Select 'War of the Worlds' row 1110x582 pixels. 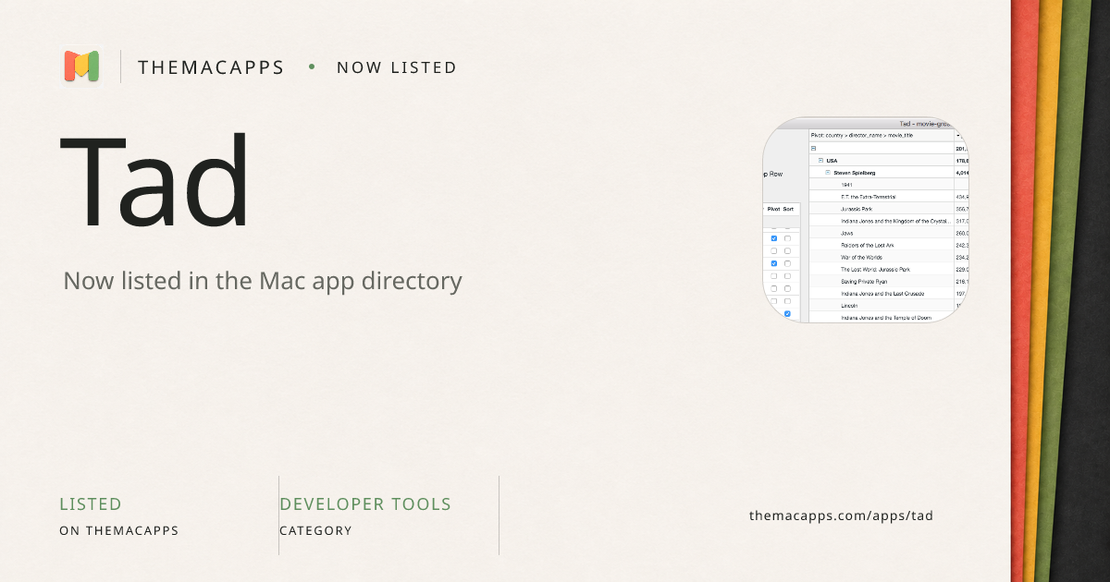coord(863,257)
